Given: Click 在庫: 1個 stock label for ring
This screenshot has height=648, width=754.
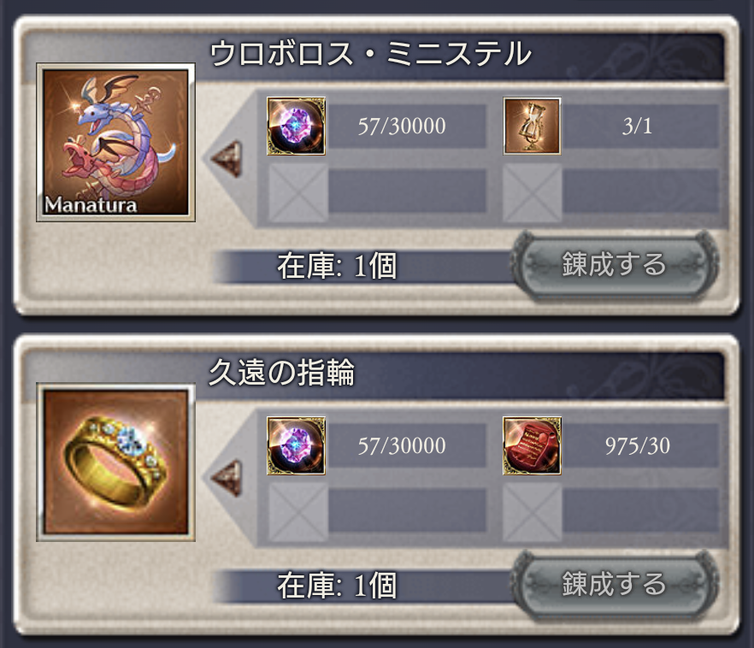Looking at the screenshot, I should click(337, 586).
